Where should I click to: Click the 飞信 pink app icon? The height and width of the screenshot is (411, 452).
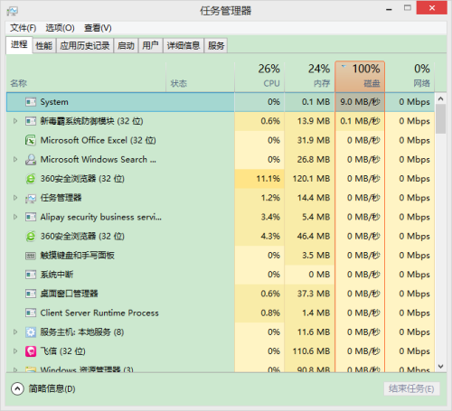tap(31, 351)
